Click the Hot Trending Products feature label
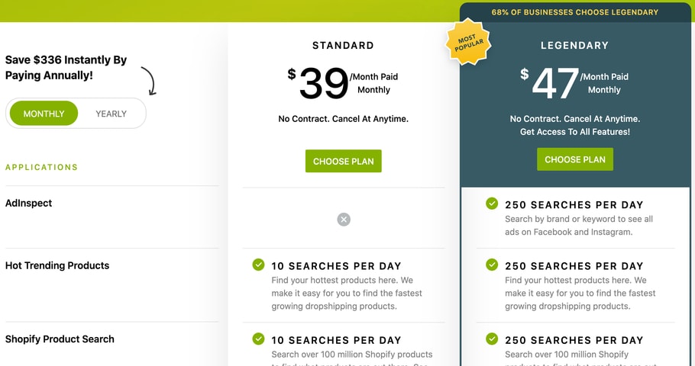This screenshot has width=695, height=366. (57, 265)
